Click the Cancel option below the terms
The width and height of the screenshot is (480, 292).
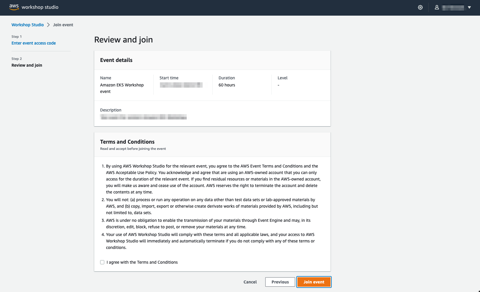tap(250, 282)
